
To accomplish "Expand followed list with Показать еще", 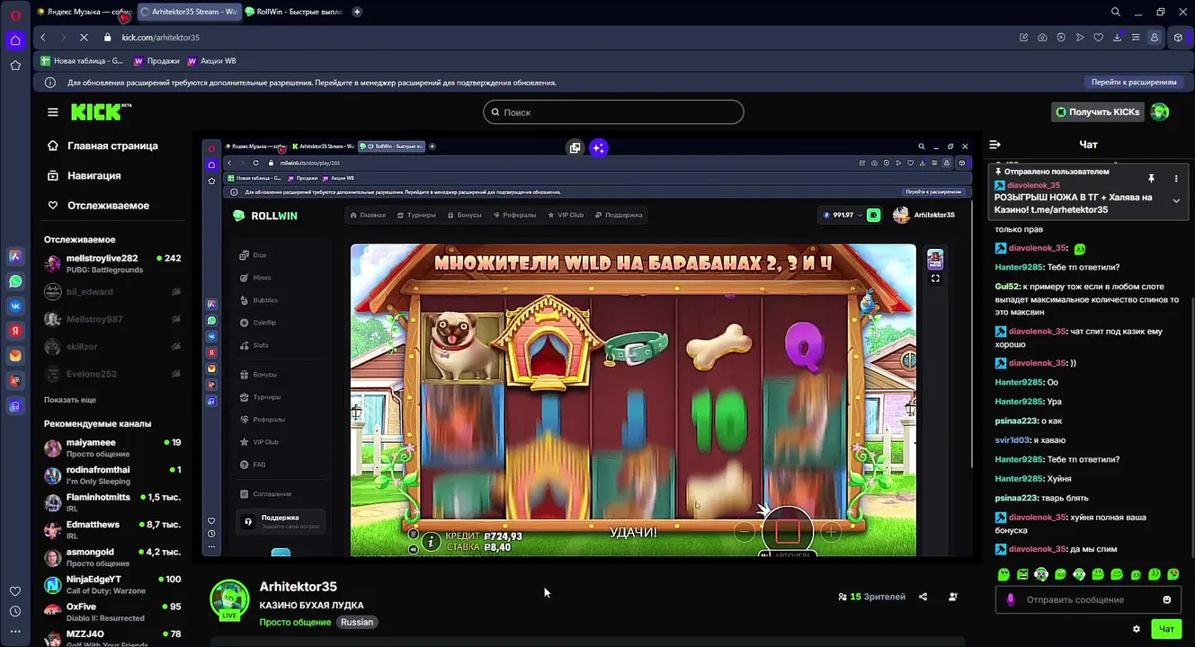I will click(70, 400).
